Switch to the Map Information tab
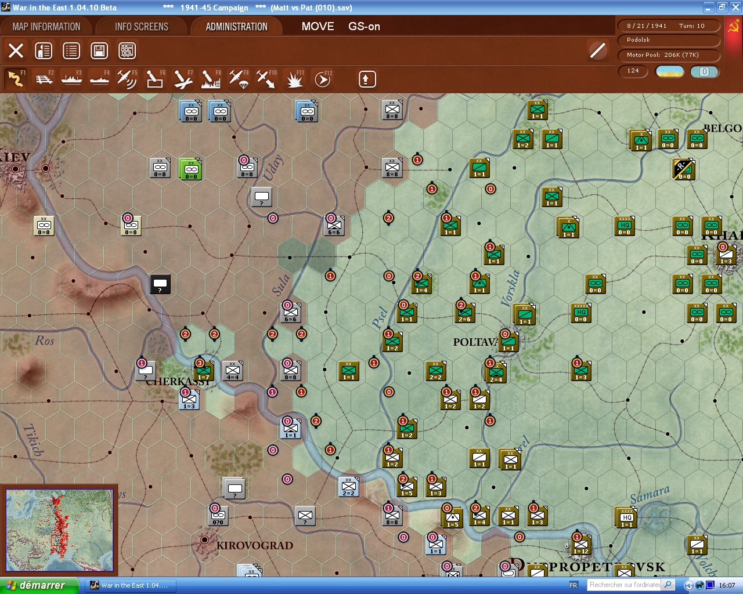 [x=46, y=27]
